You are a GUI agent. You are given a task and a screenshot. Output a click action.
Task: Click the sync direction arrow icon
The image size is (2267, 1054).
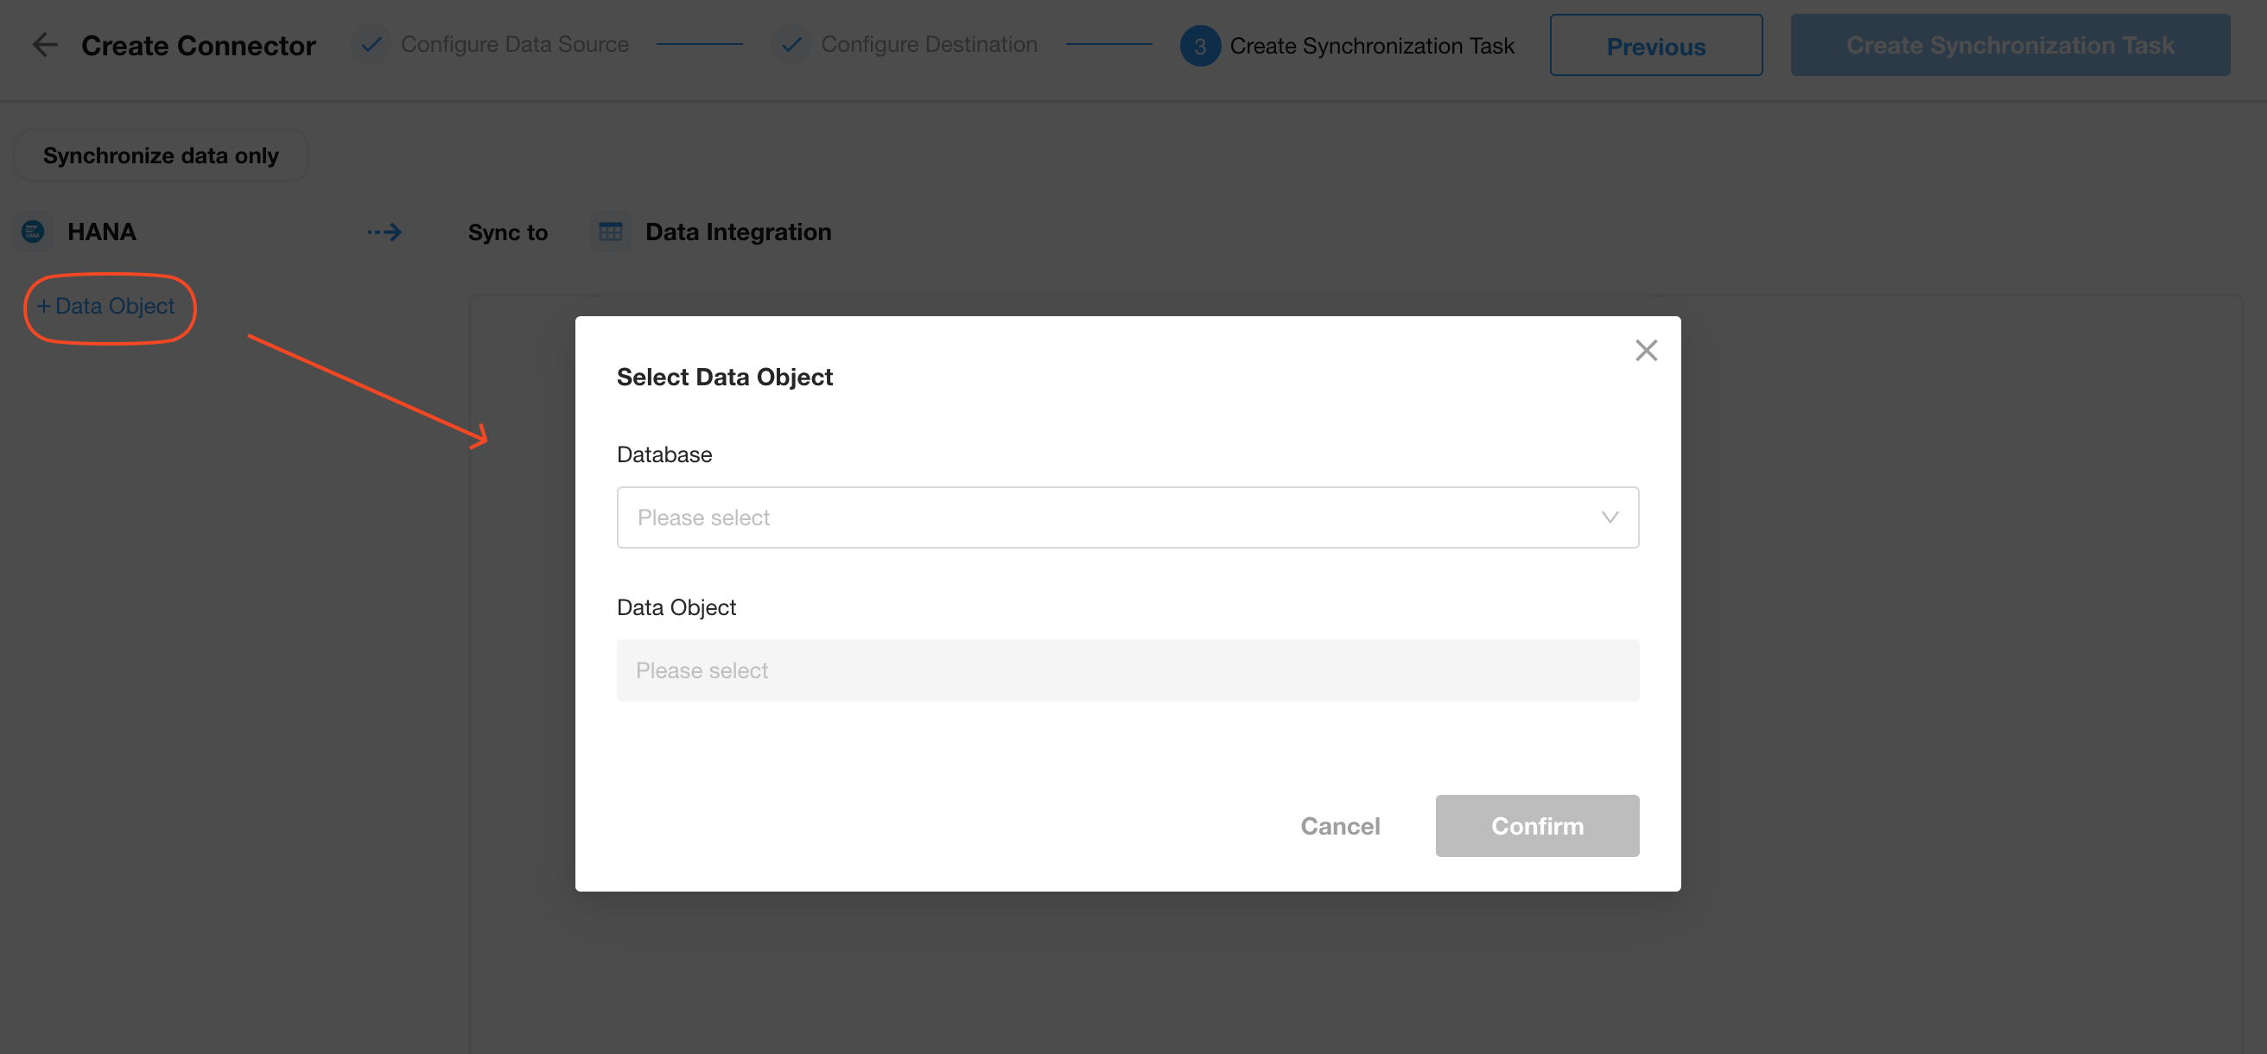pos(384,232)
